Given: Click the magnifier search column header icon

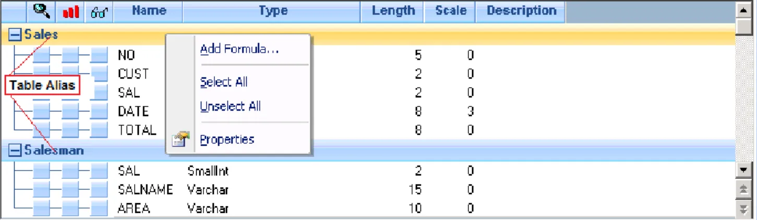Looking at the screenshot, I should [x=42, y=11].
